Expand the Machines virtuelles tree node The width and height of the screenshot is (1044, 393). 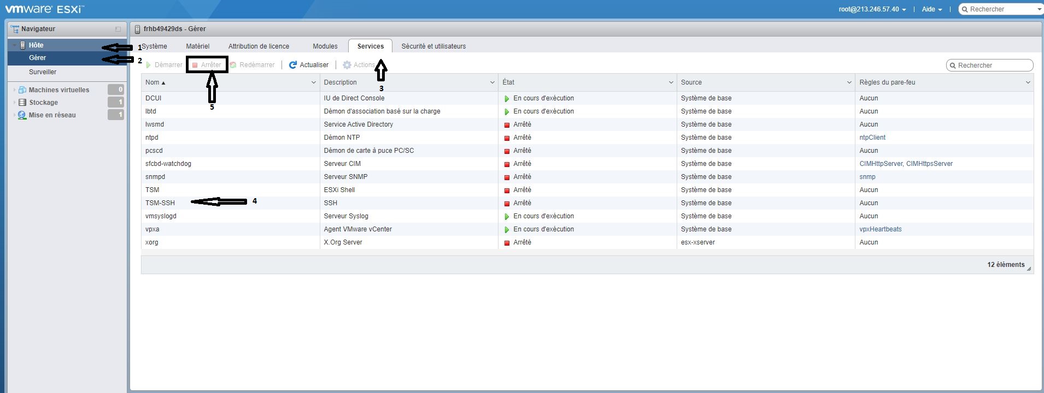[14, 90]
